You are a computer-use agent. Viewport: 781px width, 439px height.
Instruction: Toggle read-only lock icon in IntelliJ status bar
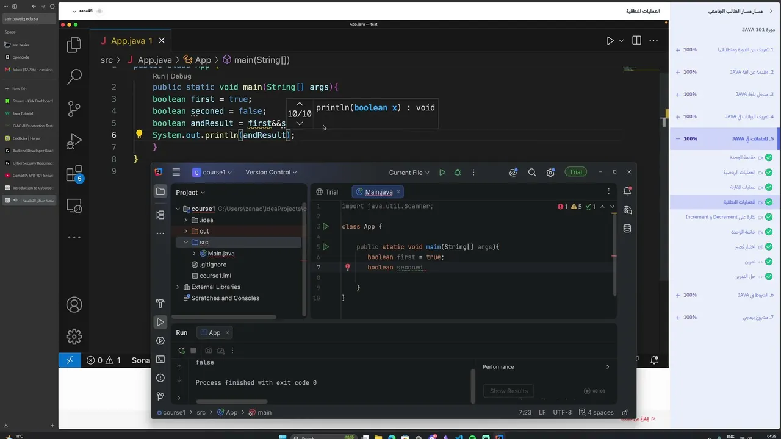[625, 412]
